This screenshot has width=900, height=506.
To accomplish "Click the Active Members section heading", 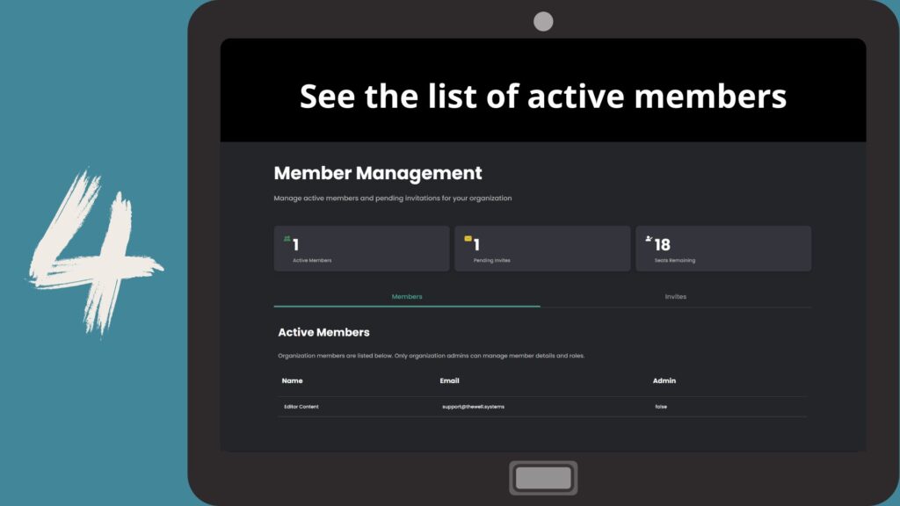I will click(x=323, y=333).
